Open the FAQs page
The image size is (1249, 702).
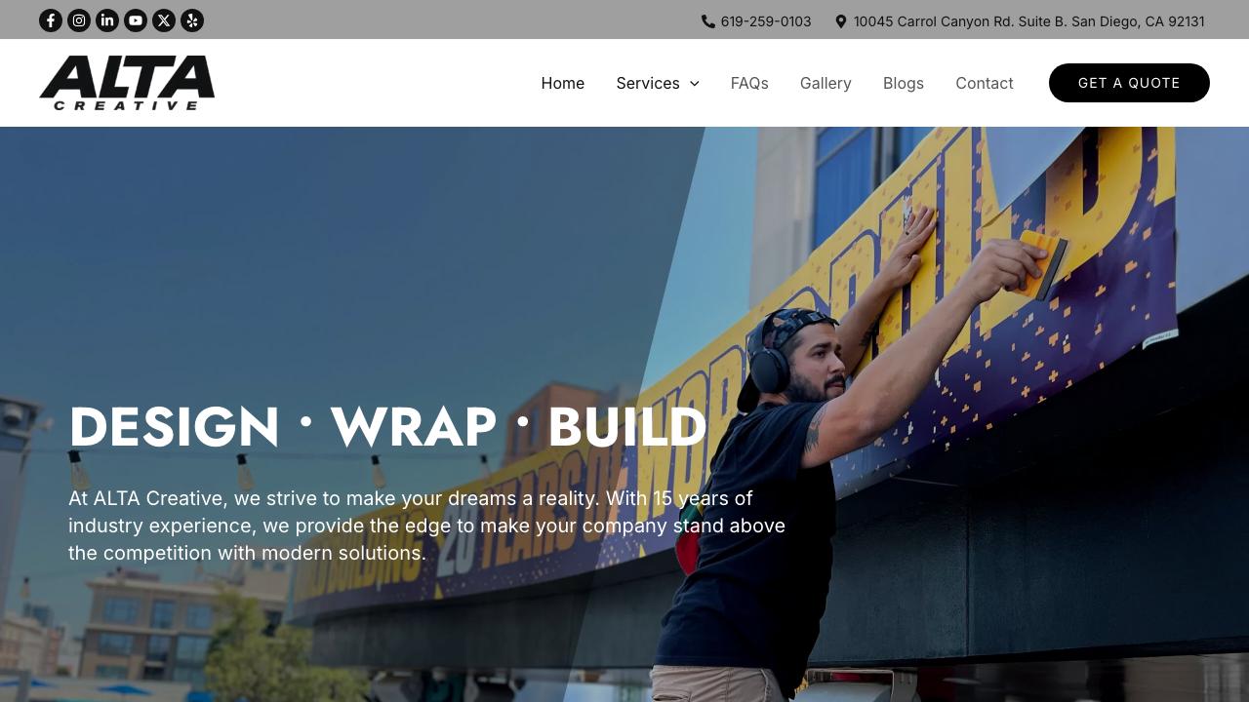[749, 83]
